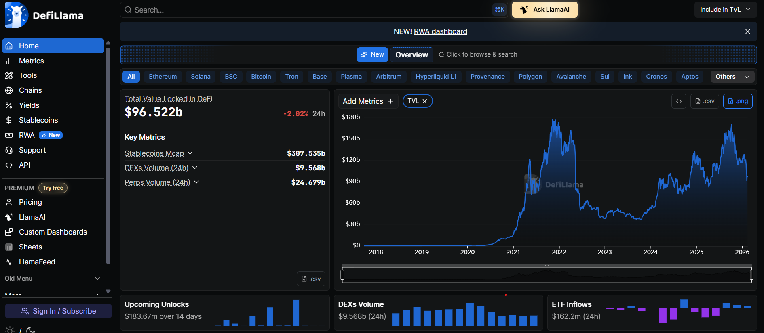
Task: Open the Include in TVL dropdown
Action: 725,10
